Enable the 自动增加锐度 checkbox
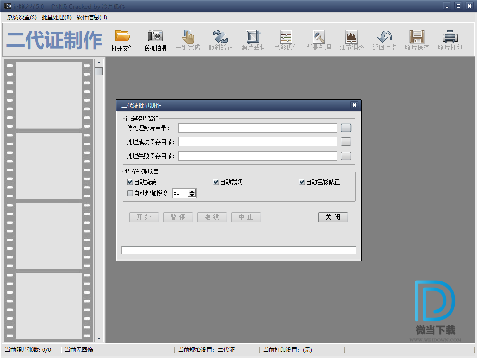The image size is (477, 358). [x=130, y=193]
